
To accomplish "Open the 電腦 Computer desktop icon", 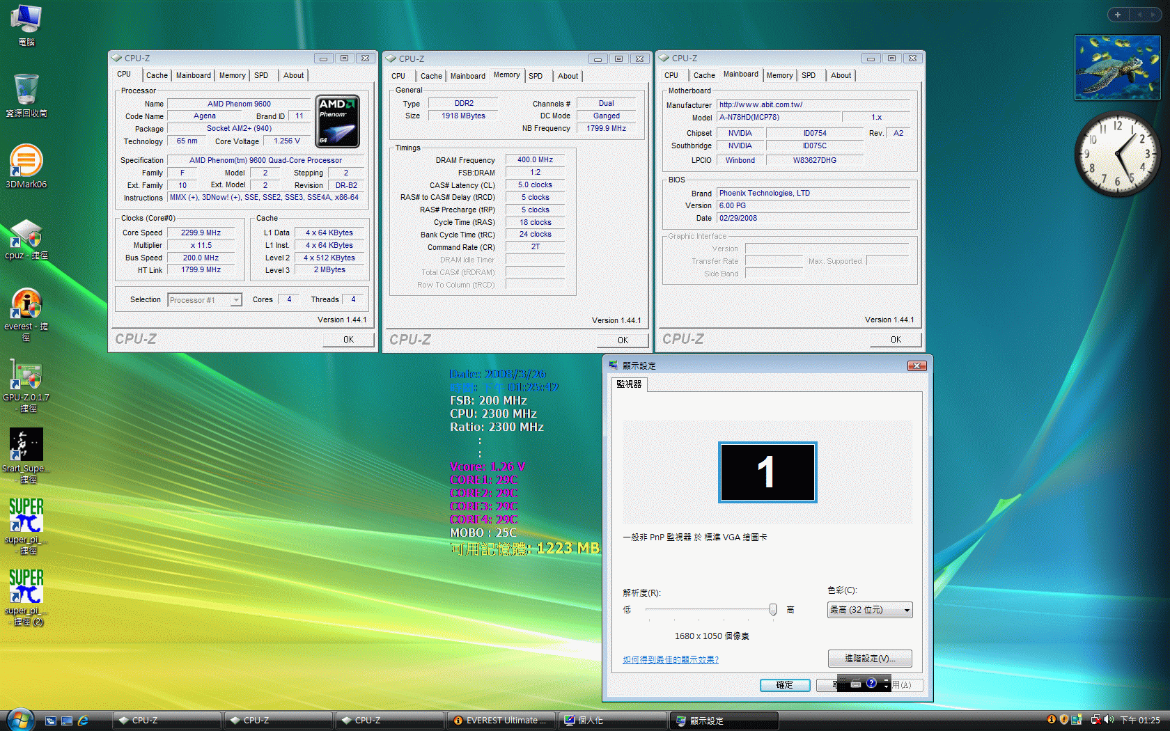I will pyautogui.click(x=26, y=24).
